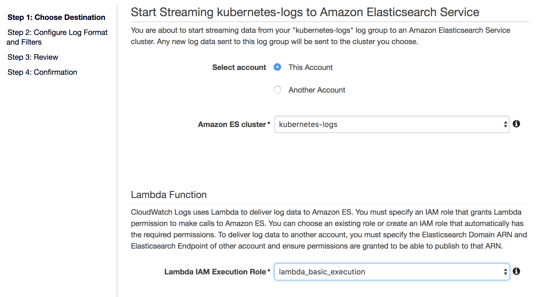Toggle account selection by clicking "Another Account" label
This screenshot has width=545, height=297.
click(317, 90)
